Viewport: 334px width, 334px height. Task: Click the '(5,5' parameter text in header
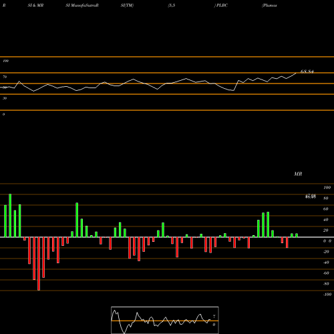[172, 5]
